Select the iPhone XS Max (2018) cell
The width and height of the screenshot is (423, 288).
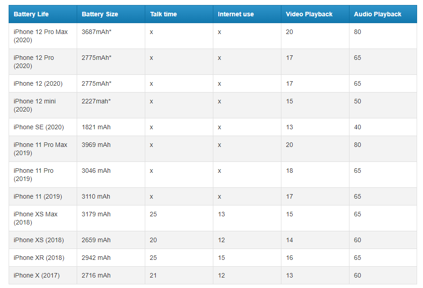pyautogui.click(x=35, y=218)
